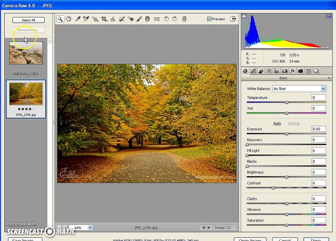This screenshot has width=336, height=241.
Task: Click the Done button
Action: (316, 240)
